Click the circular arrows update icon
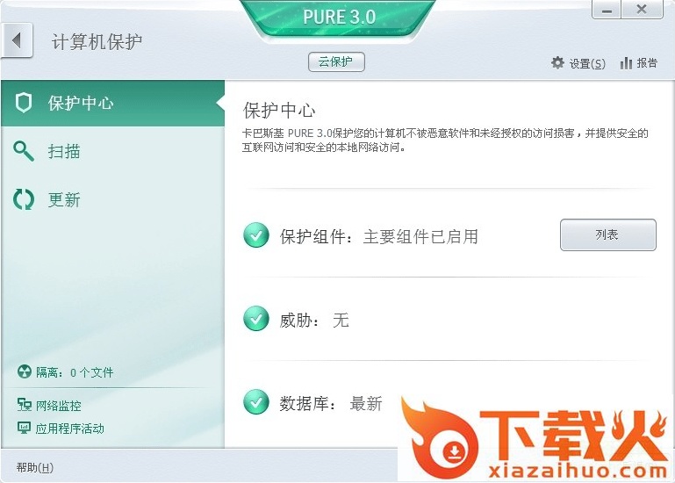 tap(23, 199)
